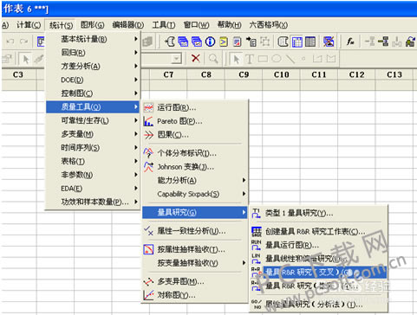The width and height of the screenshot is (417, 315).
Task: Choose 按属性抽样验收(T) item
Action: click(195, 249)
